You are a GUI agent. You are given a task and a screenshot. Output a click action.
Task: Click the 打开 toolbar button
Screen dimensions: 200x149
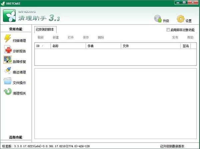pyautogui.click(x=71, y=37)
